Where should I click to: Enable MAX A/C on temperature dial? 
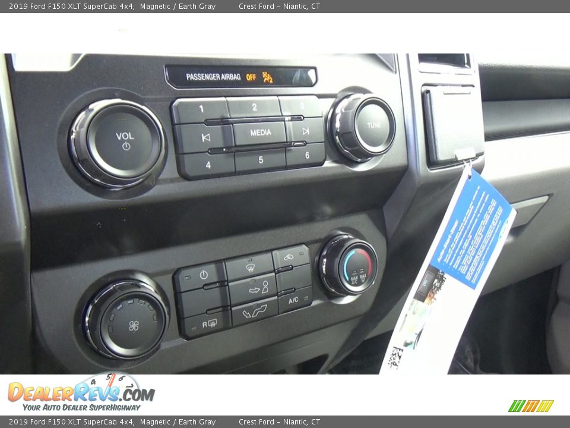[x=353, y=278]
